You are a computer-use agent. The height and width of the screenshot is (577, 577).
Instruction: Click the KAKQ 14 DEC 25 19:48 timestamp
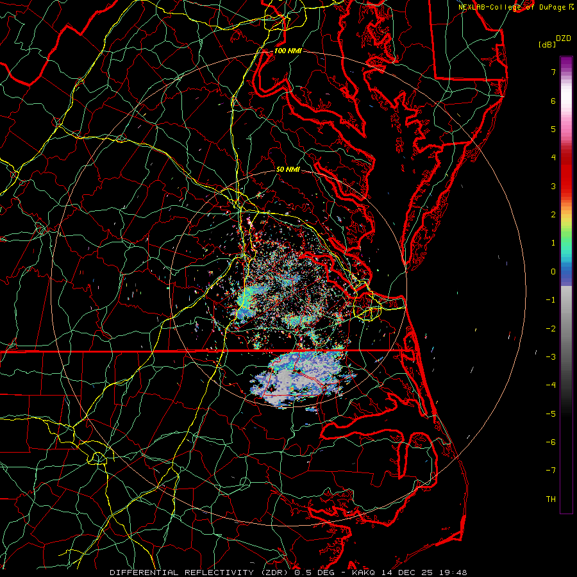[x=410, y=573]
